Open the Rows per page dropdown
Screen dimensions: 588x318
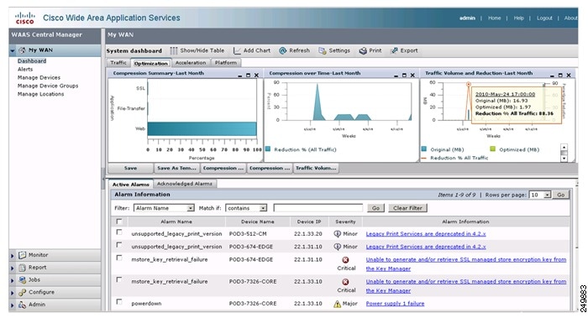coord(539,195)
